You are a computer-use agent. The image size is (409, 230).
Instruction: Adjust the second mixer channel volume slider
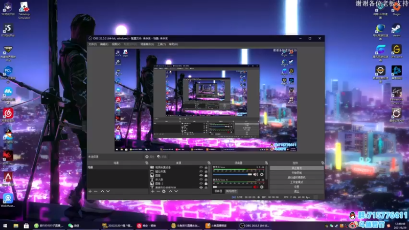point(233,187)
